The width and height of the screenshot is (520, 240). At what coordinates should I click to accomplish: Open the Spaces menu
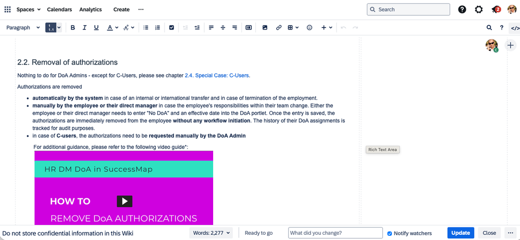click(29, 9)
